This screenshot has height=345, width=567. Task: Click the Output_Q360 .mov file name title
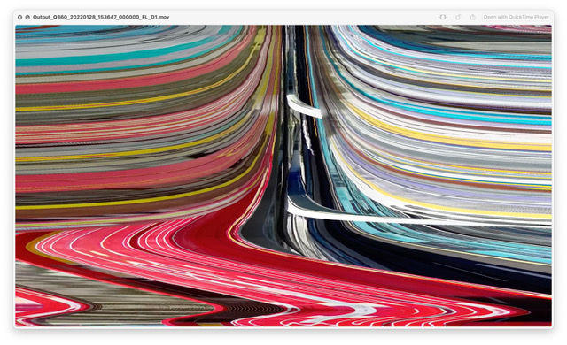(101, 17)
